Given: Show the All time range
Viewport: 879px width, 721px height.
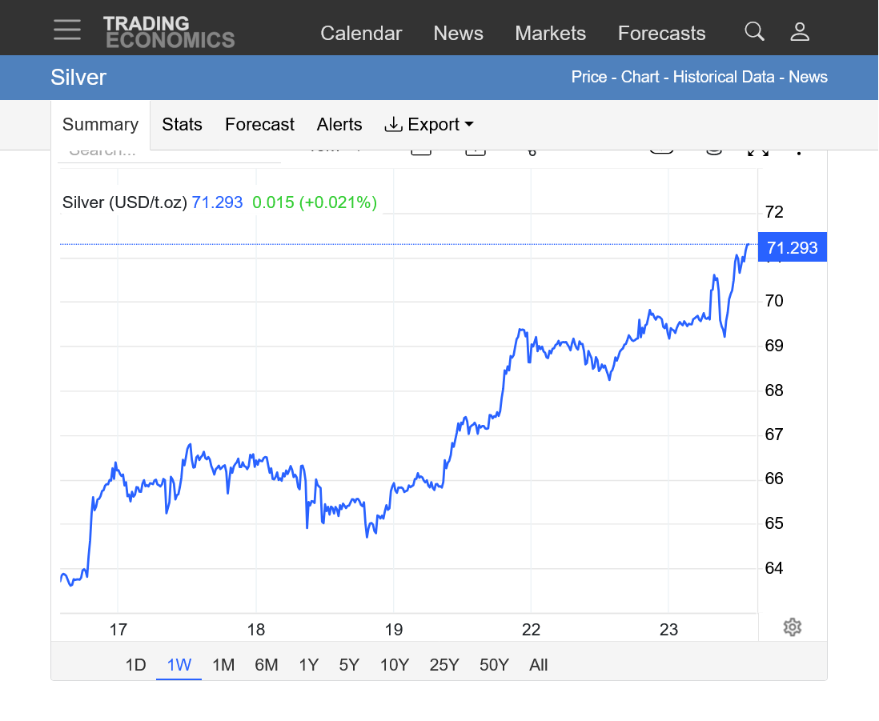Looking at the screenshot, I should [539, 665].
